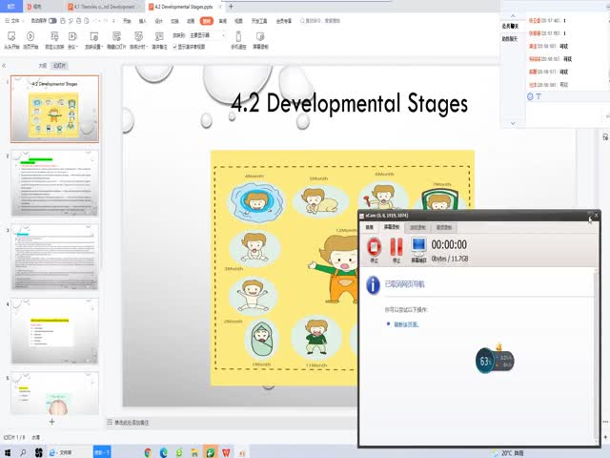610x458 pixels.
Task: Switch to the game recording tab in oCam
Action: (x=418, y=227)
